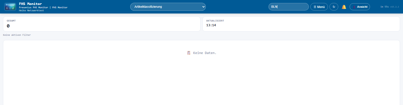Click the Fresenius FHS Monitor logo
This screenshot has height=105, width=403.
[10, 7]
